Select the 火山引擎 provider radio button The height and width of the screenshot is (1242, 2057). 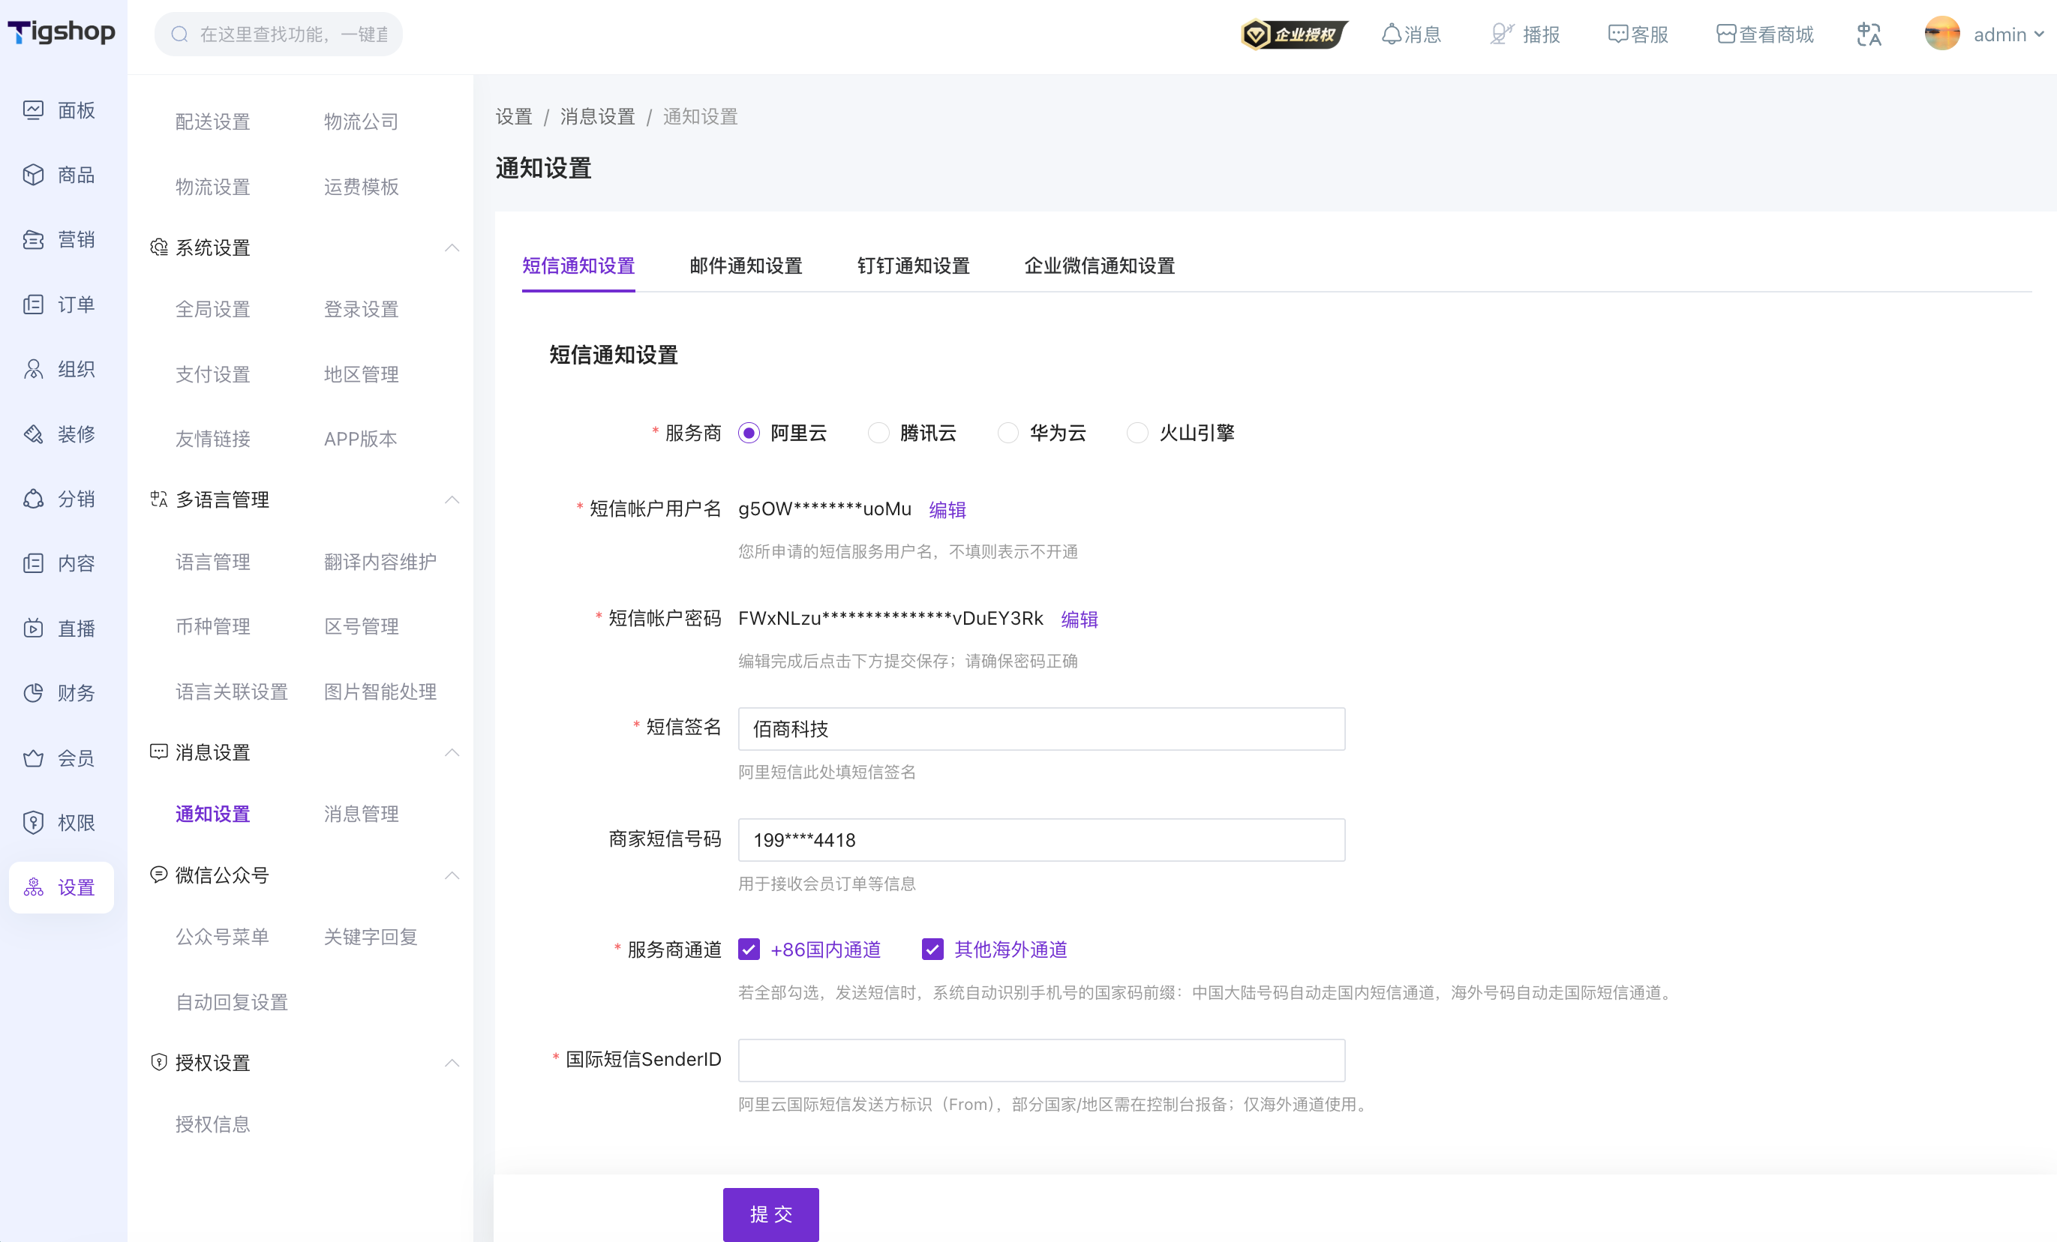pyautogui.click(x=1137, y=433)
